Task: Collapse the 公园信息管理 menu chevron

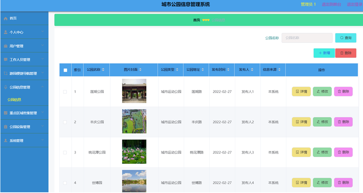Action: tap(43, 87)
